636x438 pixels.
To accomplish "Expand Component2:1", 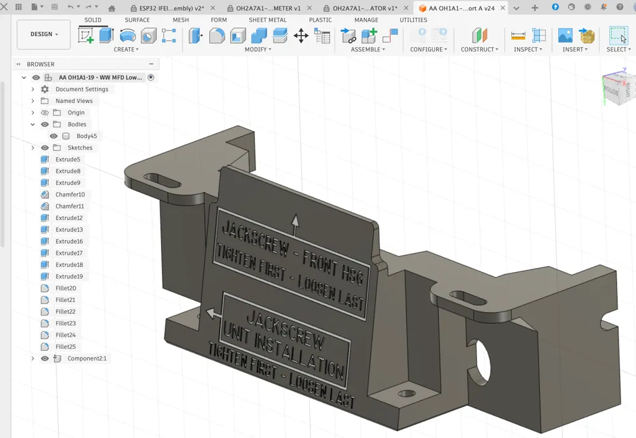I will [x=33, y=359].
